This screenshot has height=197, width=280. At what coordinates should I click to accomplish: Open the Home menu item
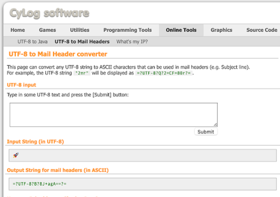(18, 30)
